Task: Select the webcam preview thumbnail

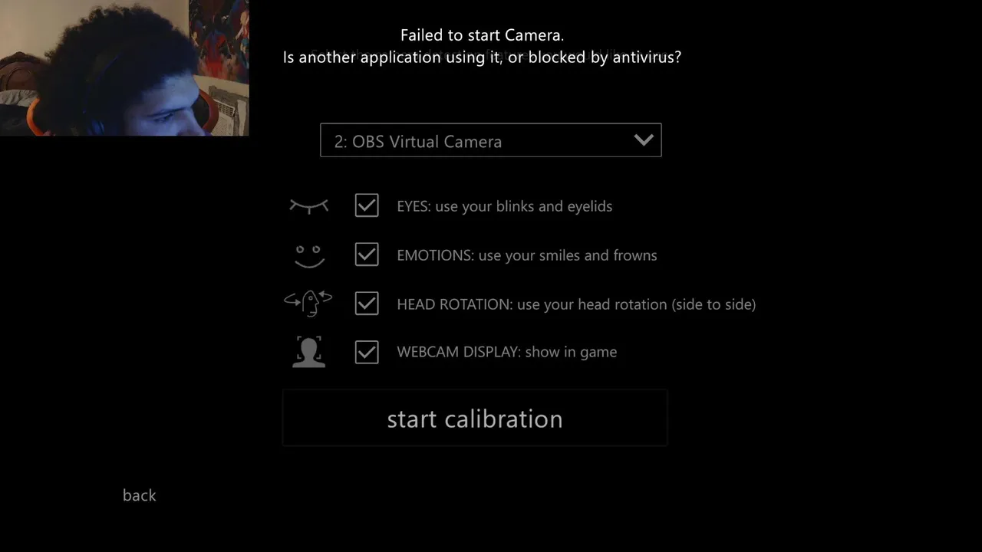Action: 124,68
